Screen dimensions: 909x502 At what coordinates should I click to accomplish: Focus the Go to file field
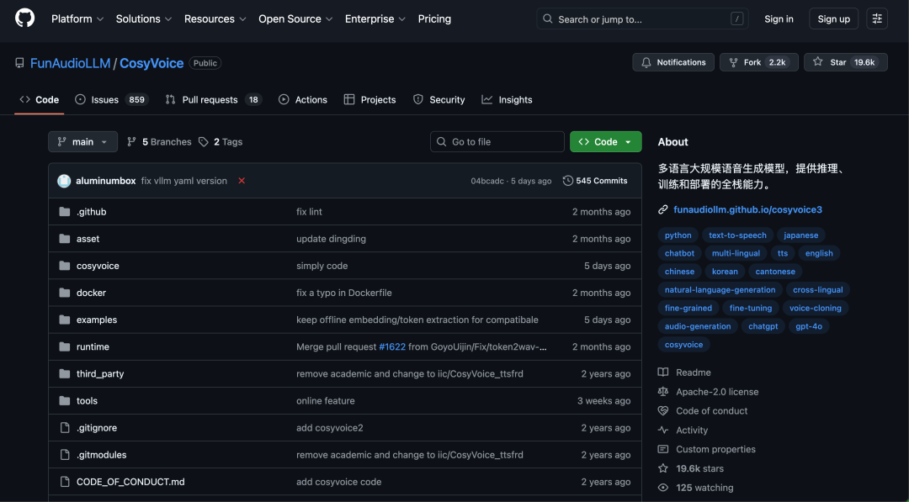click(x=497, y=142)
